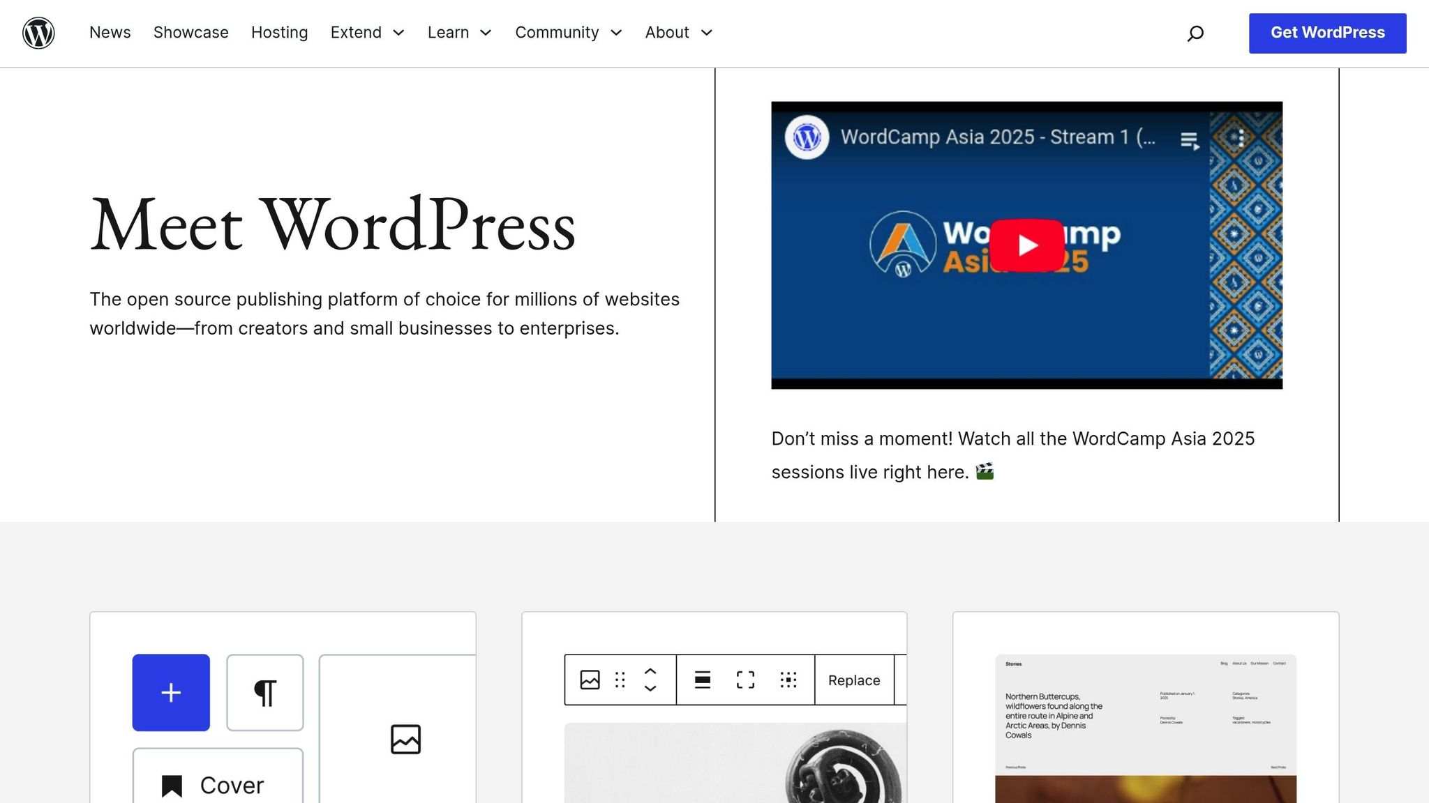Viewport: 1429px width, 803px height.
Task: Click the image block icon in the toolbar
Action: coord(588,680)
